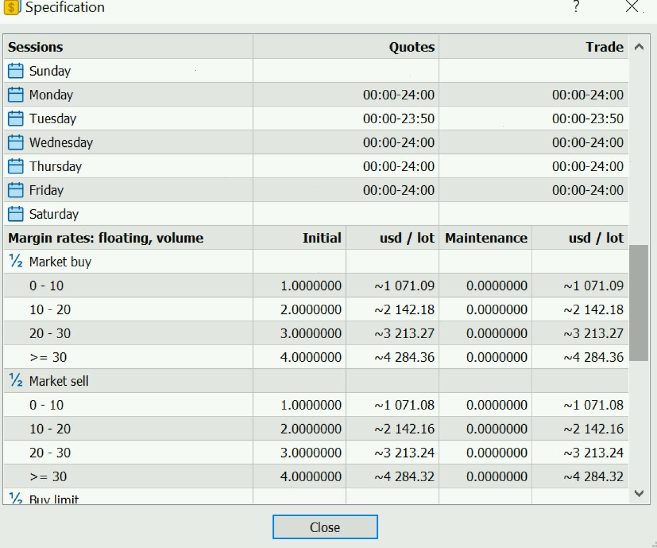
Task: Select Friday trade session 00:00-24:00
Action: click(x=587, y=190)
